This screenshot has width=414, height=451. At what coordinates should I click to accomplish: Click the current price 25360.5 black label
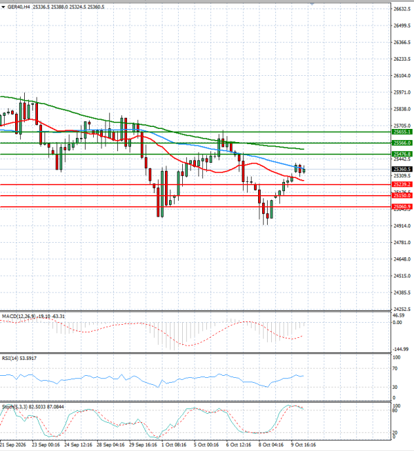tap(402, 169)
